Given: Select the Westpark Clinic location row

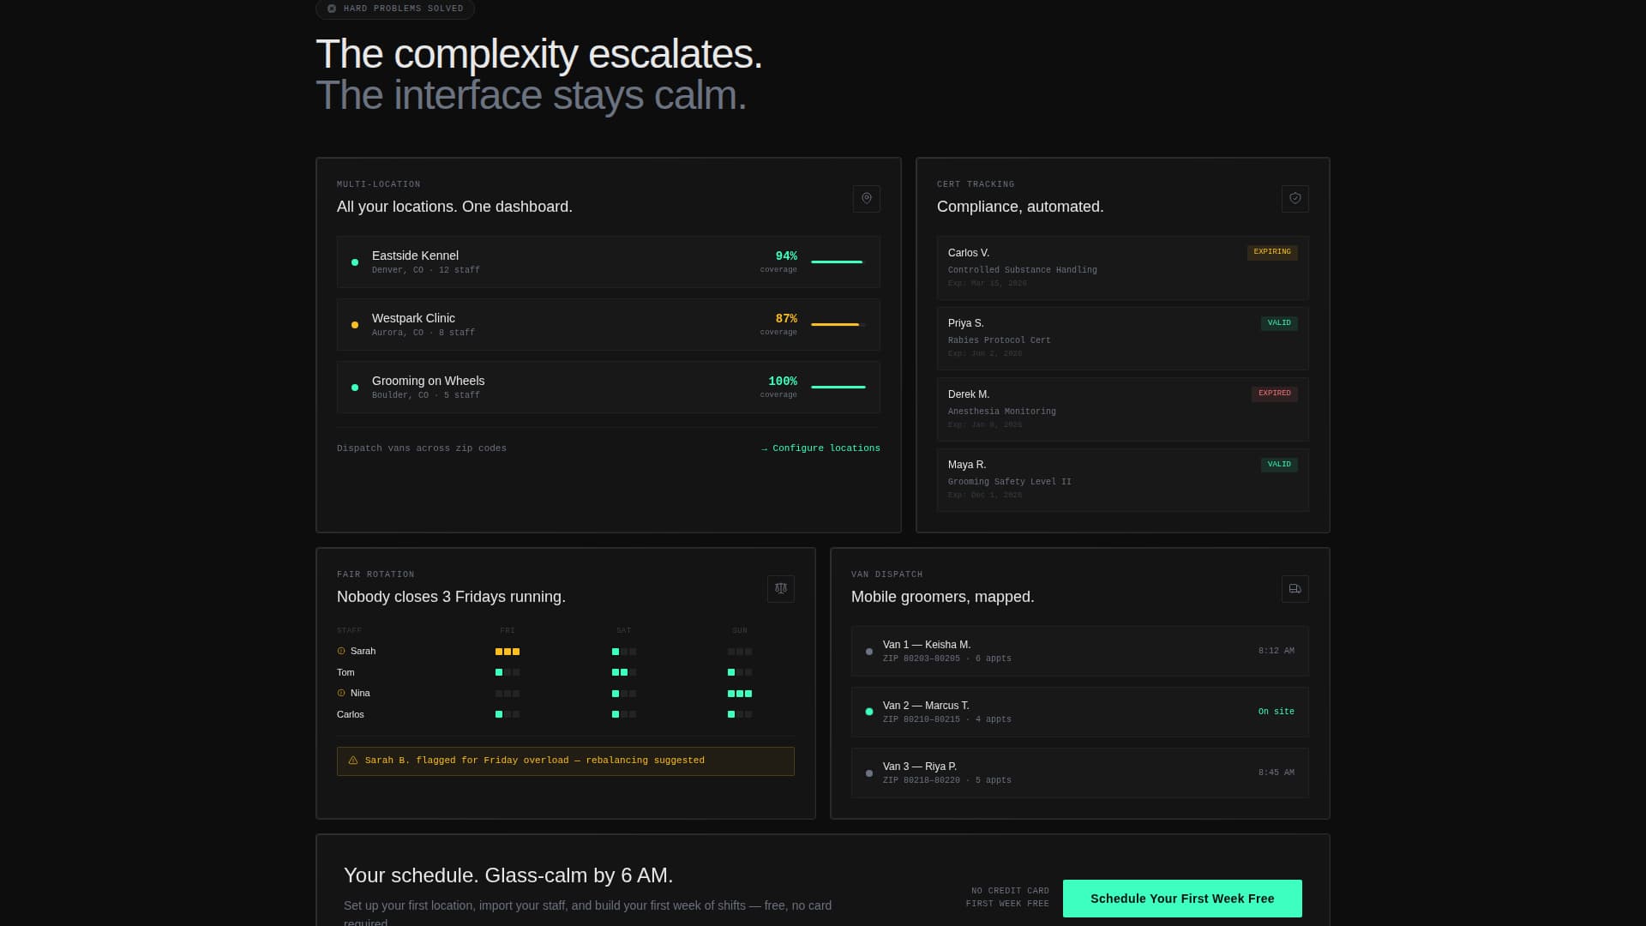Looking at the screenshot, I should point(609,325).
